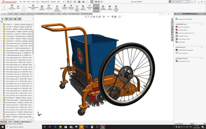Select the Move Component tool
This screenshot has height=129, width=206.
pyautogui.click(x=49, y=7)
